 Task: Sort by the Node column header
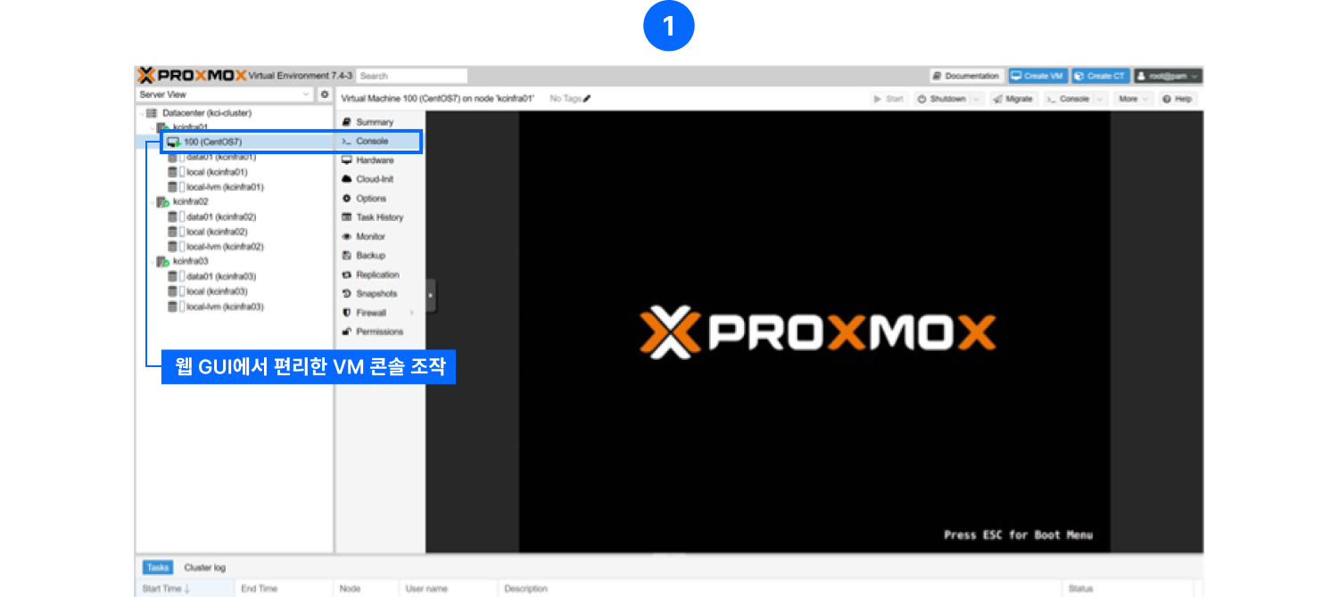click(x=366, y=588)
